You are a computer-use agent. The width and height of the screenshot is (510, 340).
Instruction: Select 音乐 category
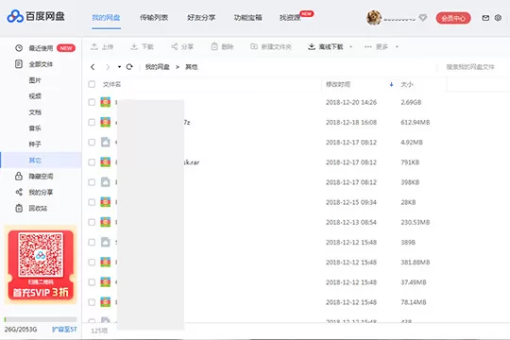coord(35,128)
